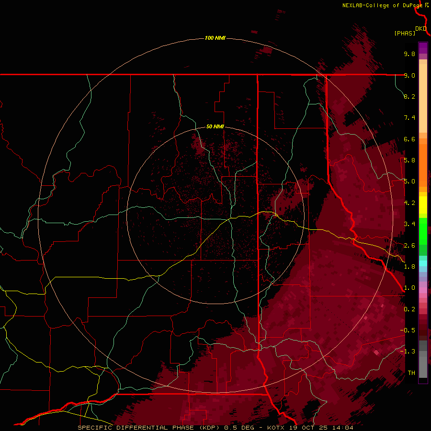Select the 2.6 legend value
Viewport: 431px width, 431px height.
click(x=409, y=246)
